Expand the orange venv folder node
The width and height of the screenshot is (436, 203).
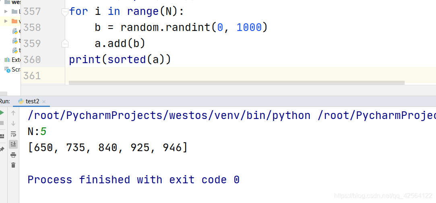6,21
